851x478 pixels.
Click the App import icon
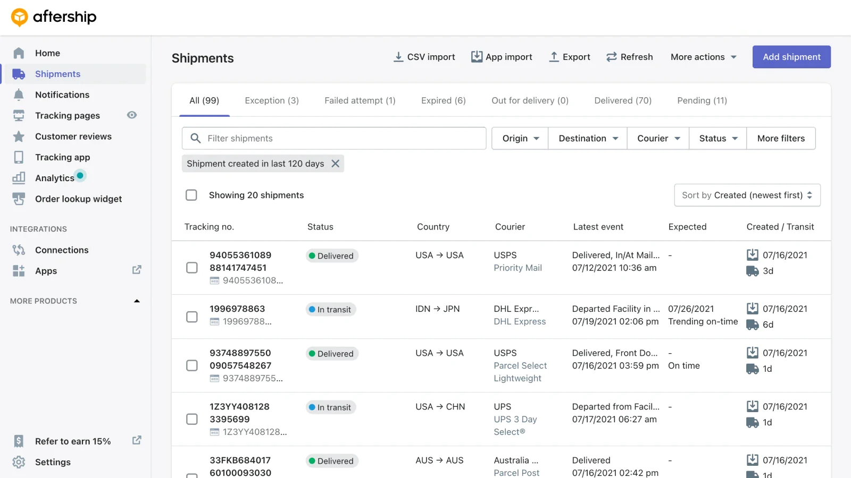[477, 56]
